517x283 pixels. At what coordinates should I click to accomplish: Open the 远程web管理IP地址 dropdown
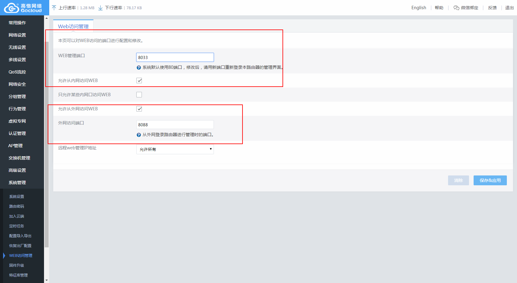(175, 149)
